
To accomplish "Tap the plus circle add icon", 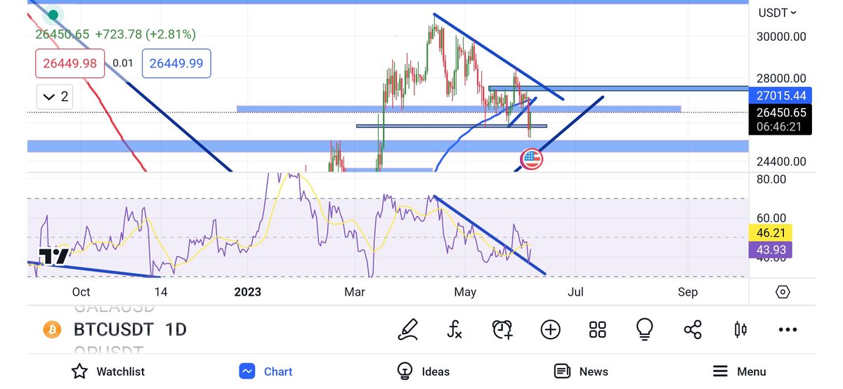I will [x=550, y=329].
